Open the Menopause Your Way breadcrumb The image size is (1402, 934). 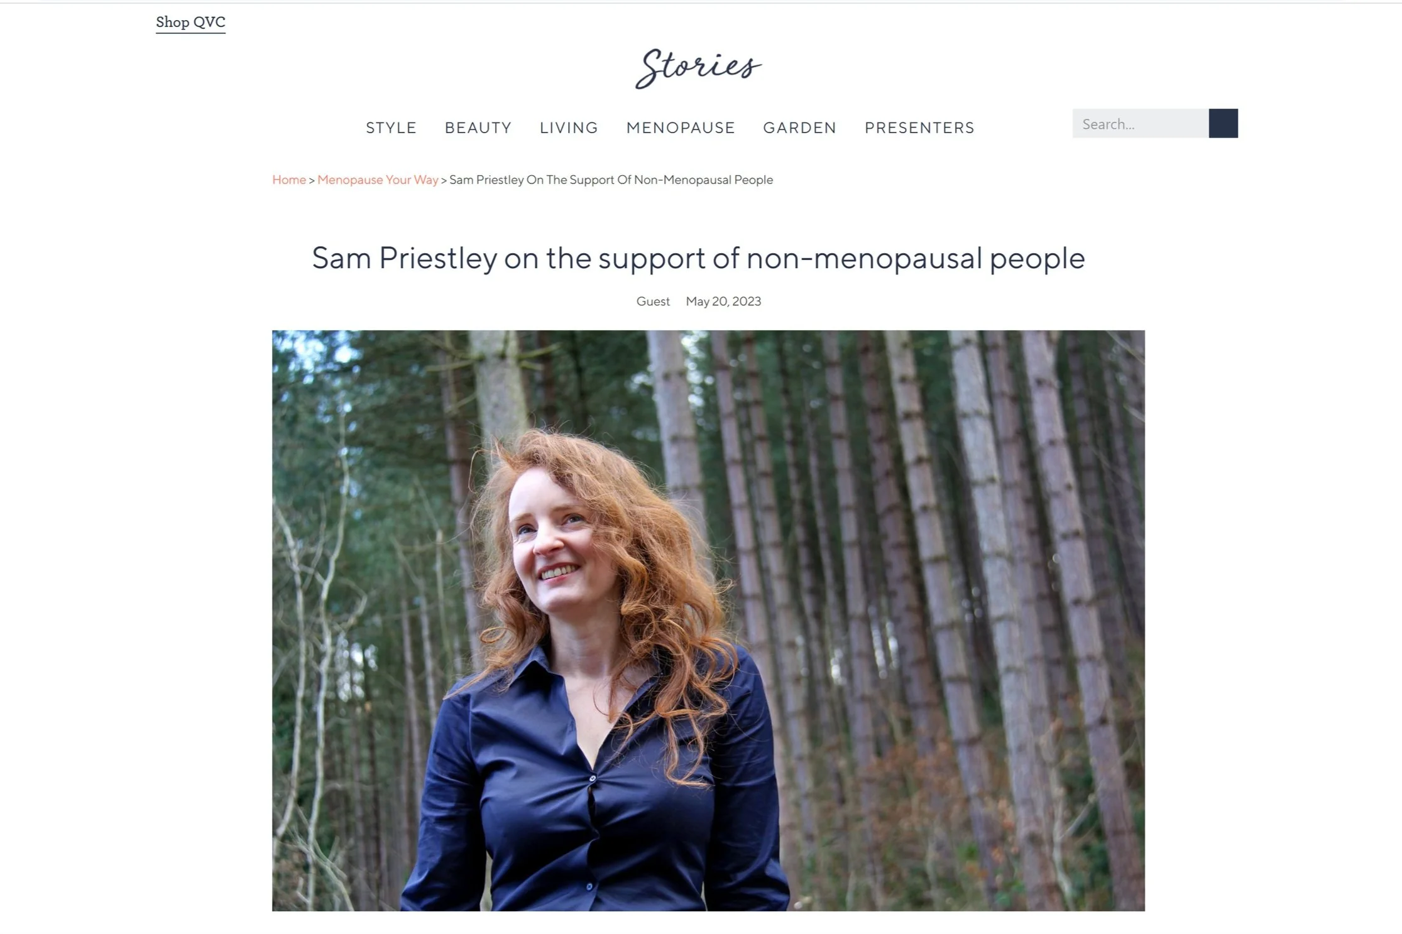378,180
